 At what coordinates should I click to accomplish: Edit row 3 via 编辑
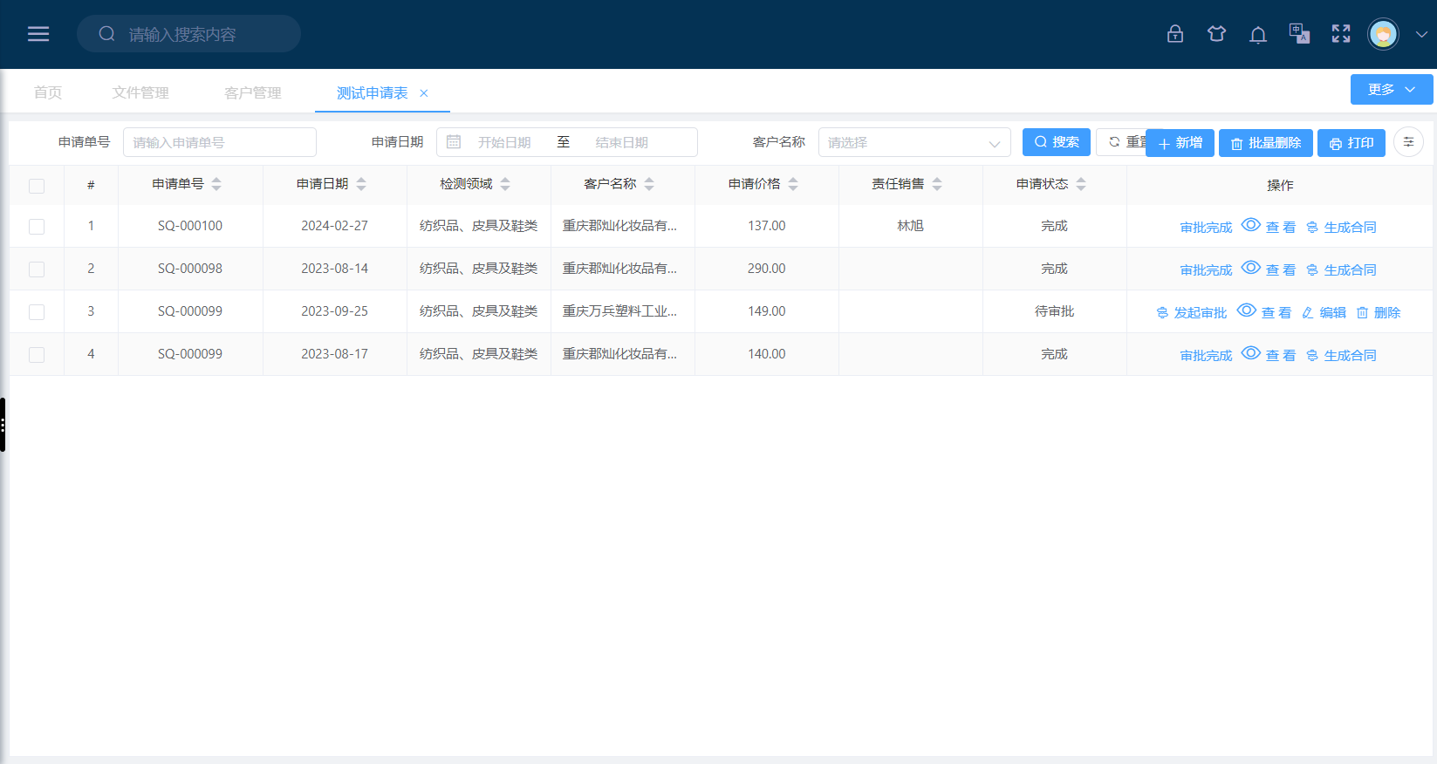point(1324,312)
